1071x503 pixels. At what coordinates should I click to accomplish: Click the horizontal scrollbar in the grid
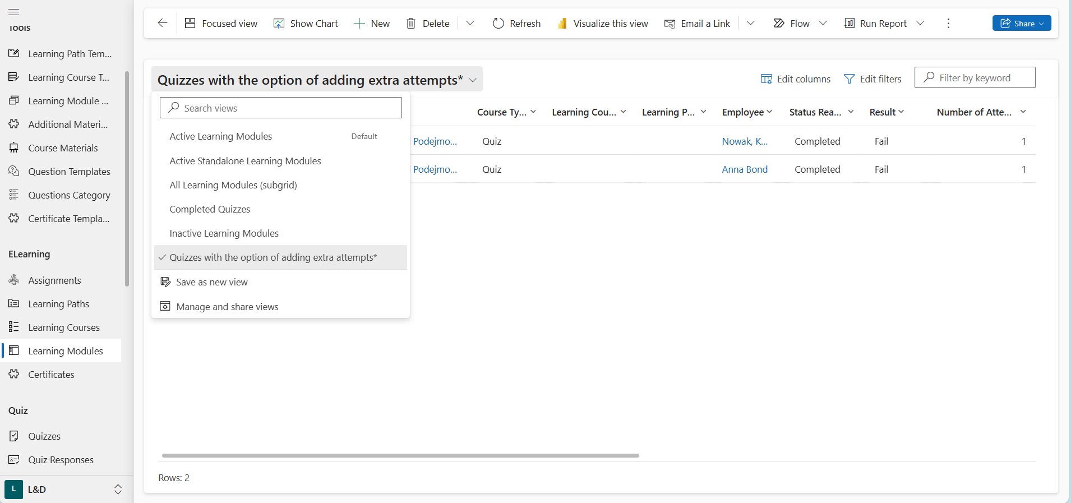point(400,455)
